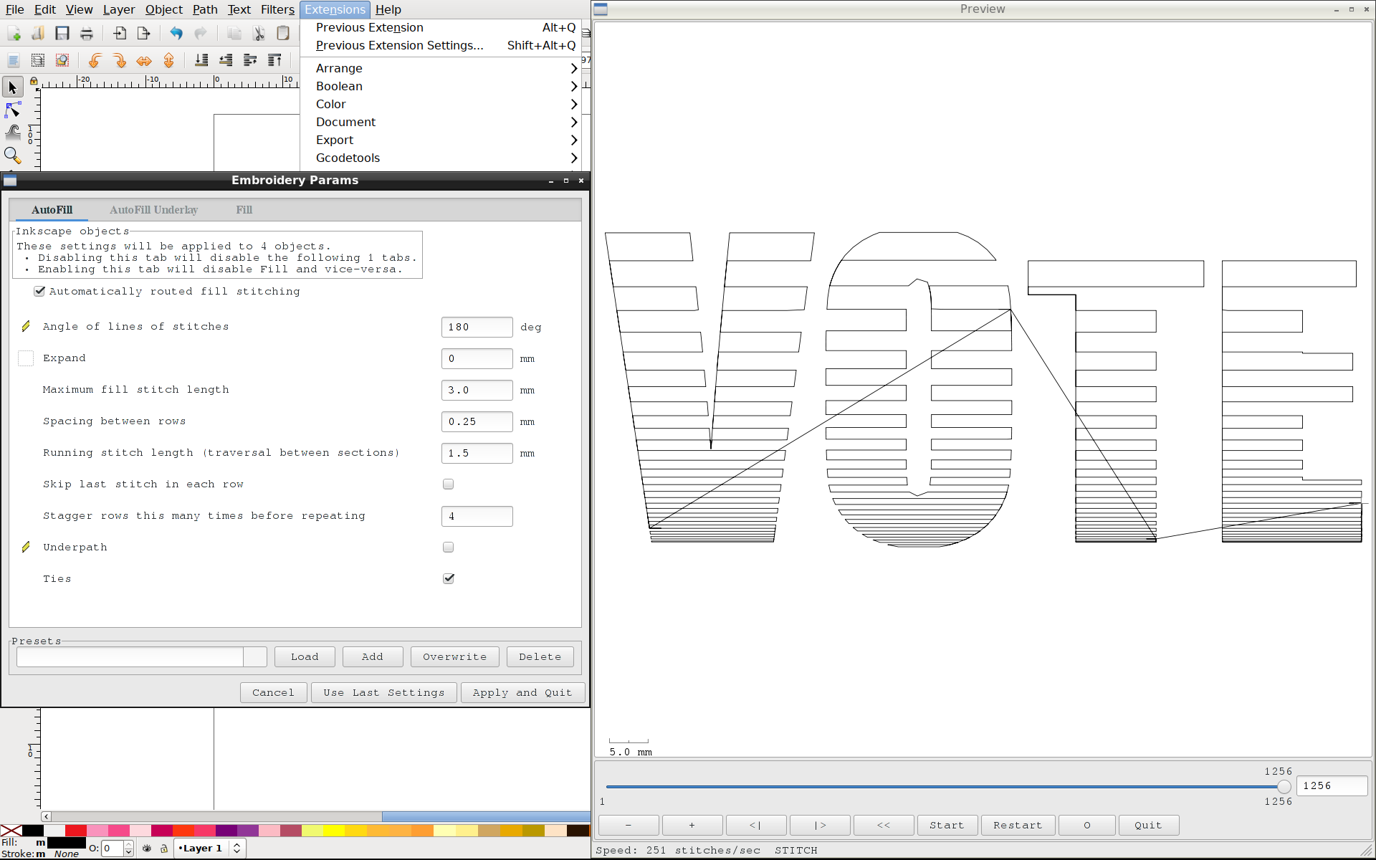Click Select all in all layers icon
Screen dimensions: 1376x860
38,61
